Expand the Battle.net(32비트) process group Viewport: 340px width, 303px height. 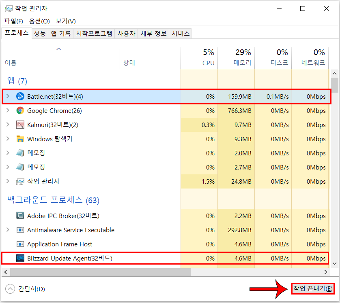[8, 96]
